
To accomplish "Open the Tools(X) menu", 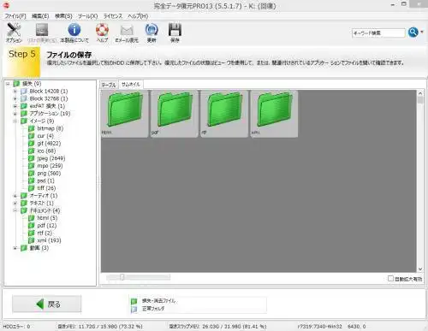I will (87, 16).
